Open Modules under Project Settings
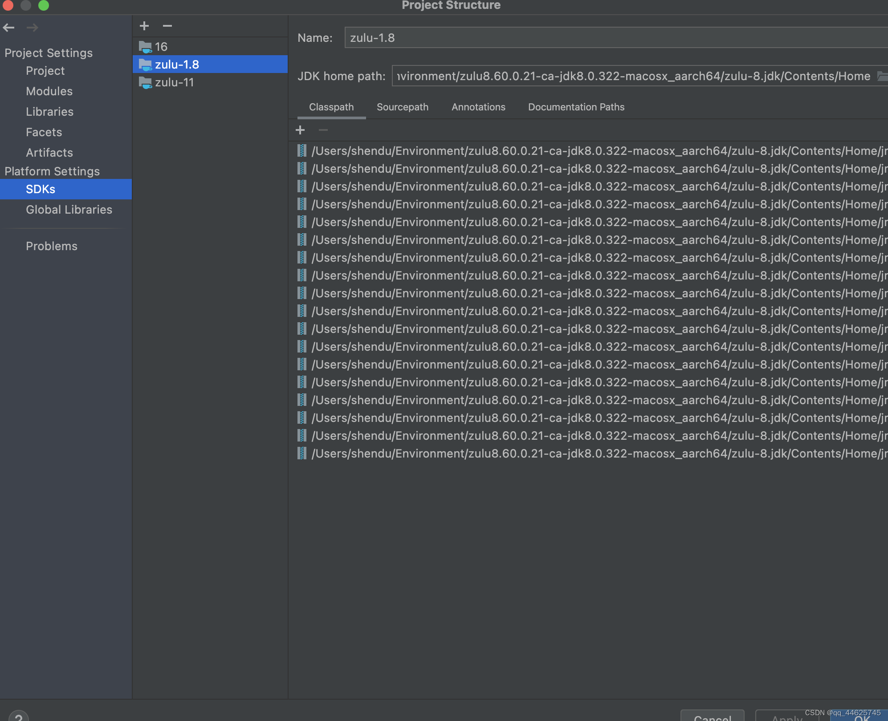 point(49,91)
